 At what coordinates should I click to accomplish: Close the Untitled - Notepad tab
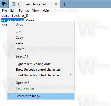[56, 4]
